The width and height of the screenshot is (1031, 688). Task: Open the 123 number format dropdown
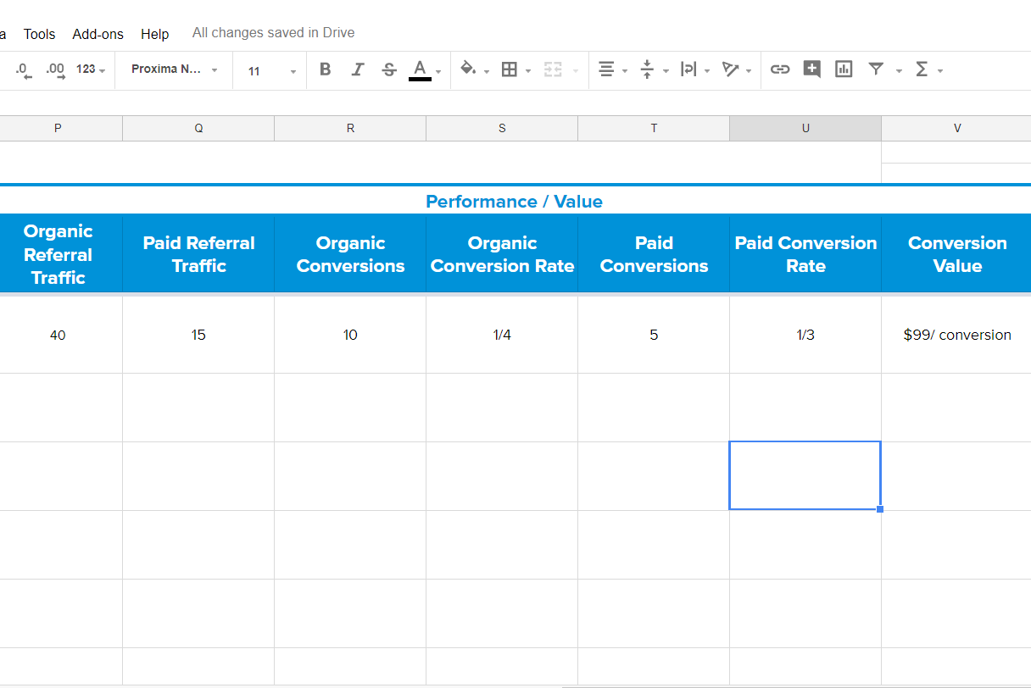coord(90,69)
